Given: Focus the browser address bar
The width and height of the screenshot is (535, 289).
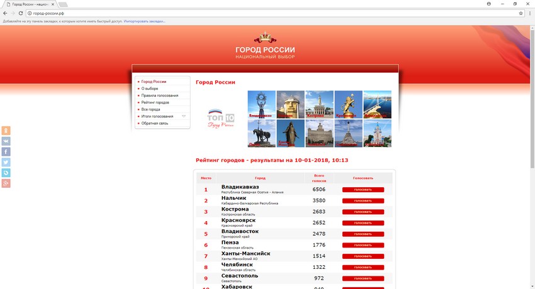Looking at the screenshot, I should (252, 13).
